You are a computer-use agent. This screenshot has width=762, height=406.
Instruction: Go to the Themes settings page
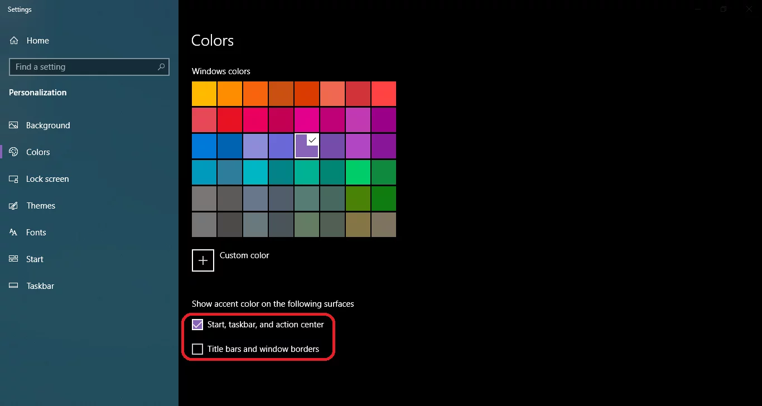[x=41, y=206]
